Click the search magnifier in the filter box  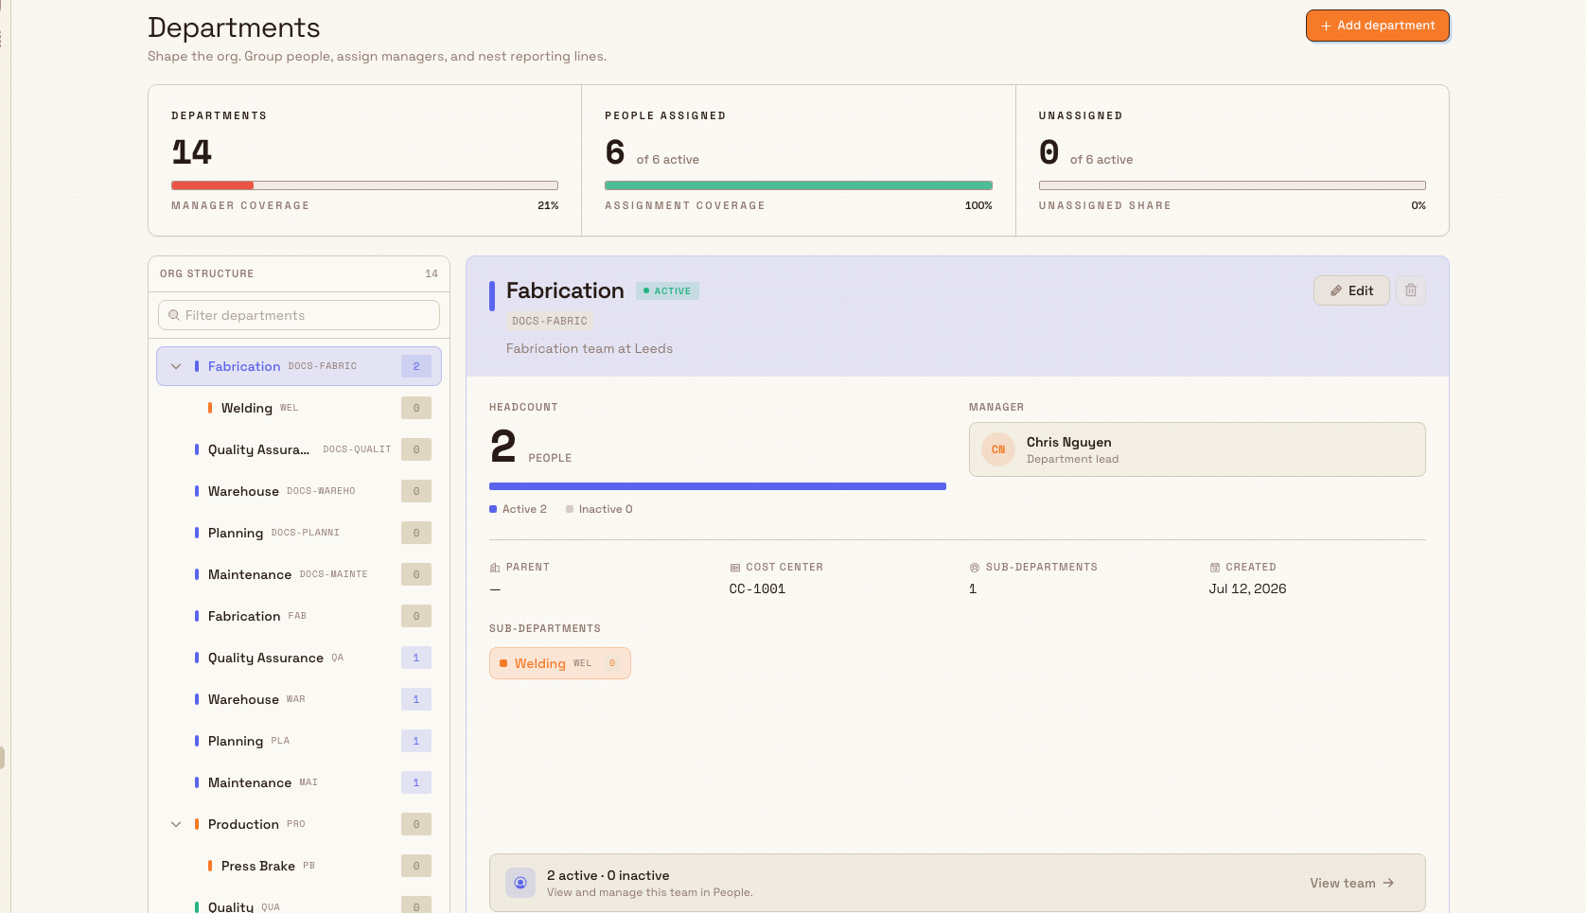point(174,315)
